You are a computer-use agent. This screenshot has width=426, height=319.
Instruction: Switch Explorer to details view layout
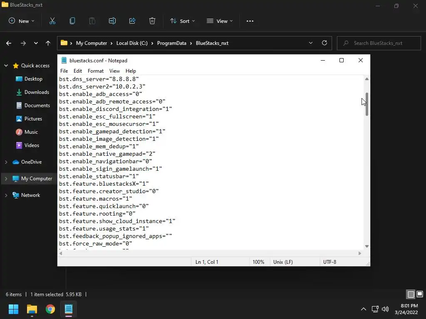tap(411, 294)
